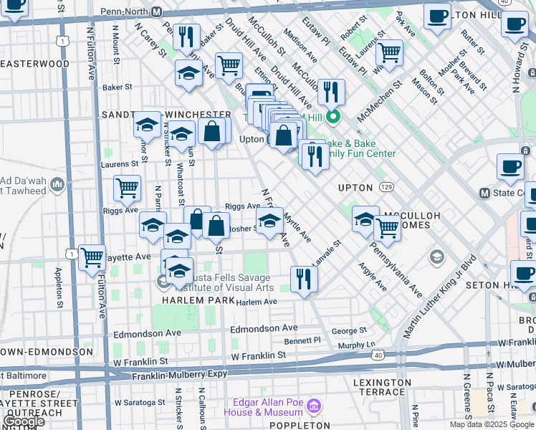Click the Penn-North metro station icon
Screen dimensions: 536x430
tap(157, 13)
